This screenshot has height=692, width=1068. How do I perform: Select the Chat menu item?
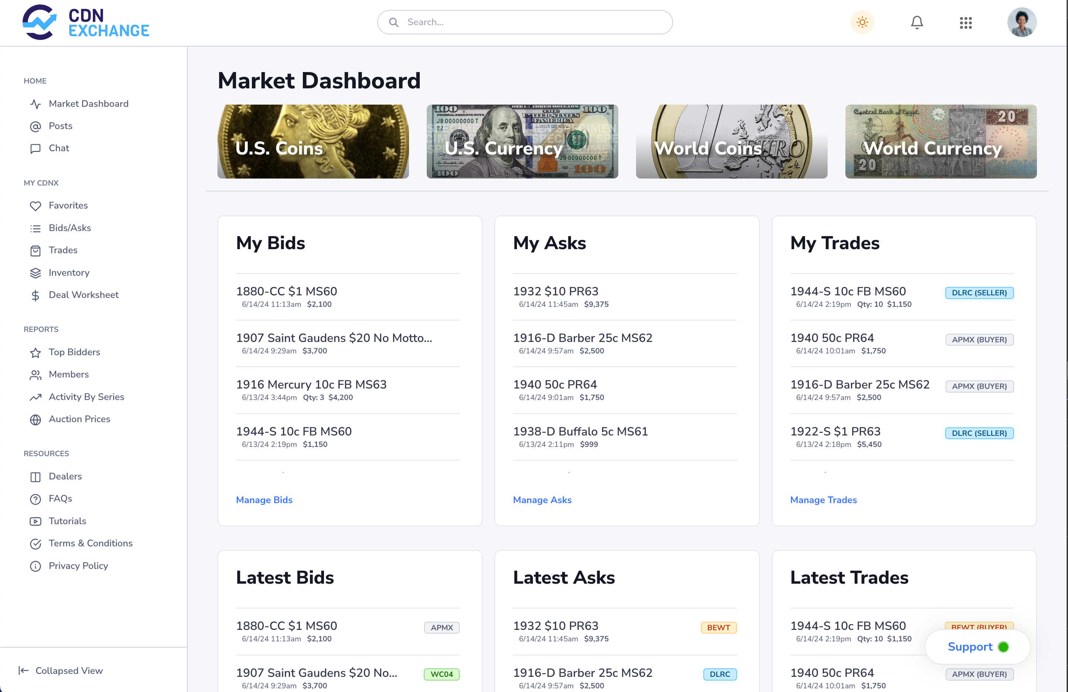click(59, 148)
